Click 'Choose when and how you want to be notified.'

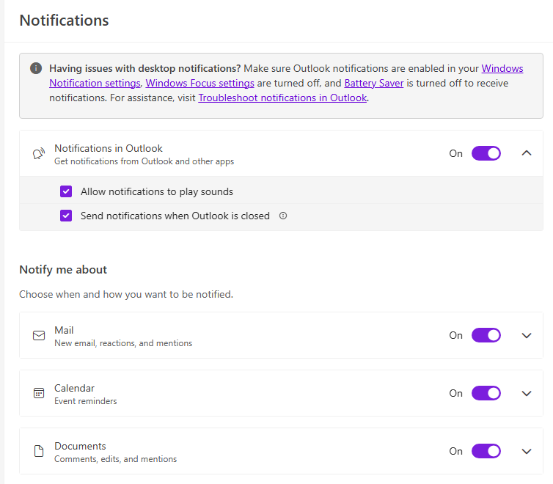(126, 294)
